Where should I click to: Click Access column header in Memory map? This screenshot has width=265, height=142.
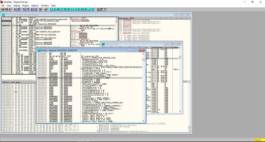click(160, 47)
